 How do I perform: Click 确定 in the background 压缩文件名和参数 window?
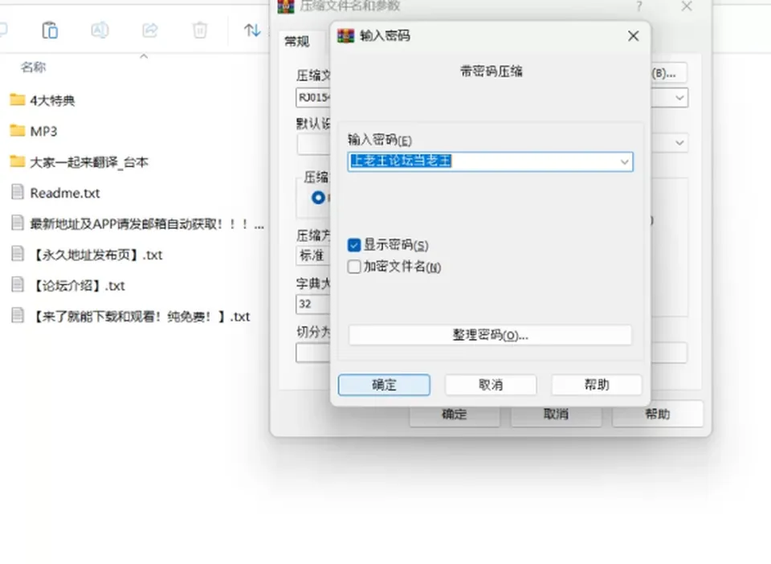(x=455, y=414)
